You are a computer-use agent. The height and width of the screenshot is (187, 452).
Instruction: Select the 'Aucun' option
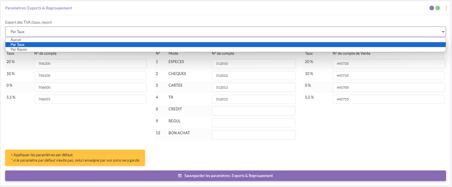[x=16, y=40]
